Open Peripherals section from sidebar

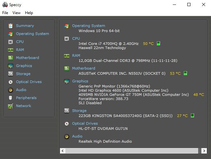pyautogui.click(x=26, y=98)
